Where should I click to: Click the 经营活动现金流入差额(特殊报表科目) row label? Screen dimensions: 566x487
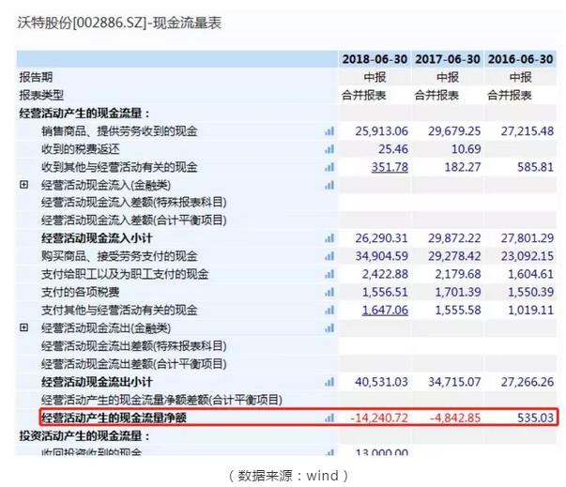point(134,203)
